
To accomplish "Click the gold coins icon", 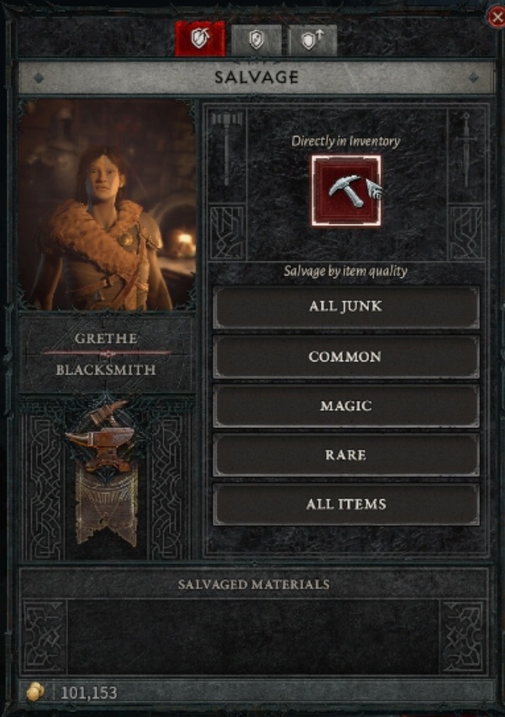I will pyautogui.click(x=35, y=693).
